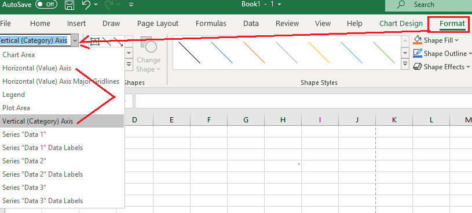Select column K header

click(394, 120)
